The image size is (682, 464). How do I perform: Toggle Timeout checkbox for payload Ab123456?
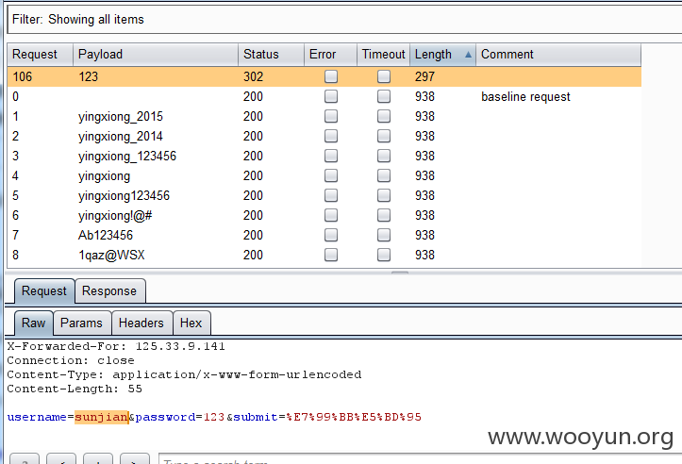click(x=384, y=235)
